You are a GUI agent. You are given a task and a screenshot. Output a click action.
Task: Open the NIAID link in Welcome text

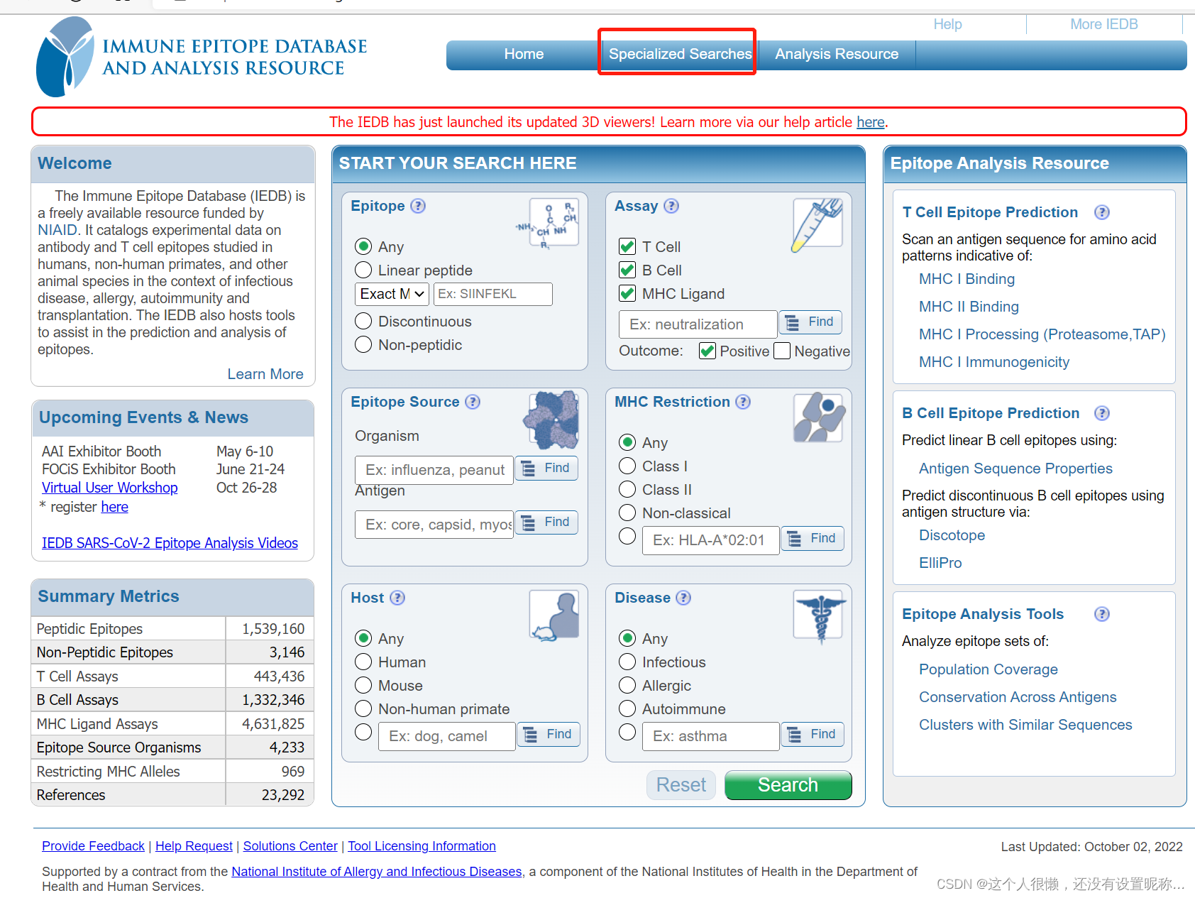(x=57, y=231)
